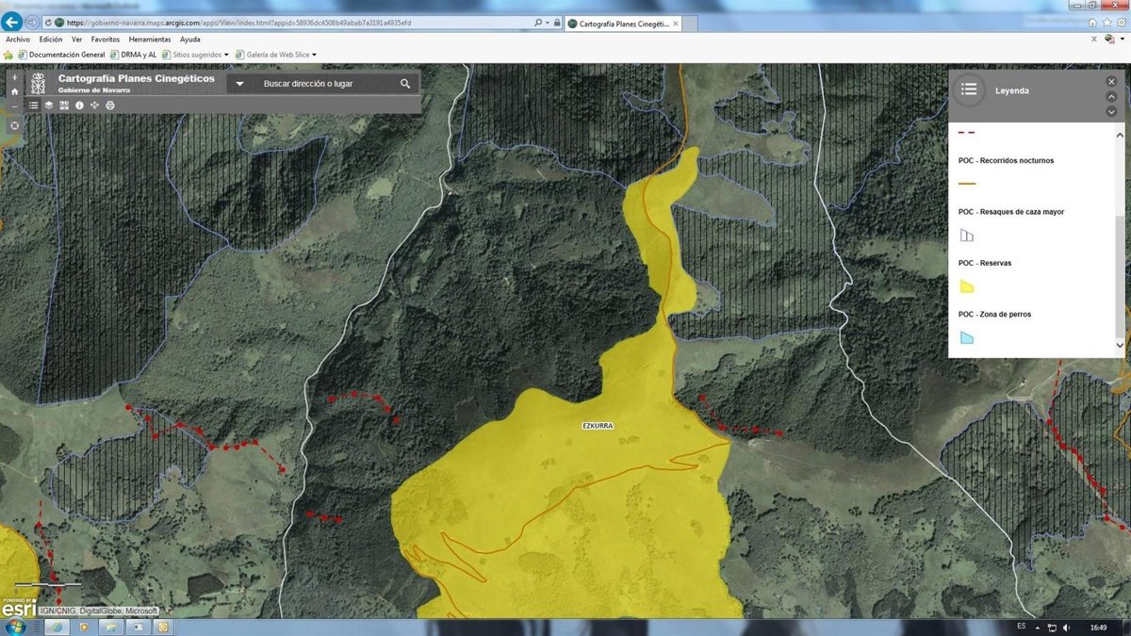Viewport: 1131px width, 636px height.
Task: Expand Leyenda panel with down chevron
Action: (x=1111, y=112)
